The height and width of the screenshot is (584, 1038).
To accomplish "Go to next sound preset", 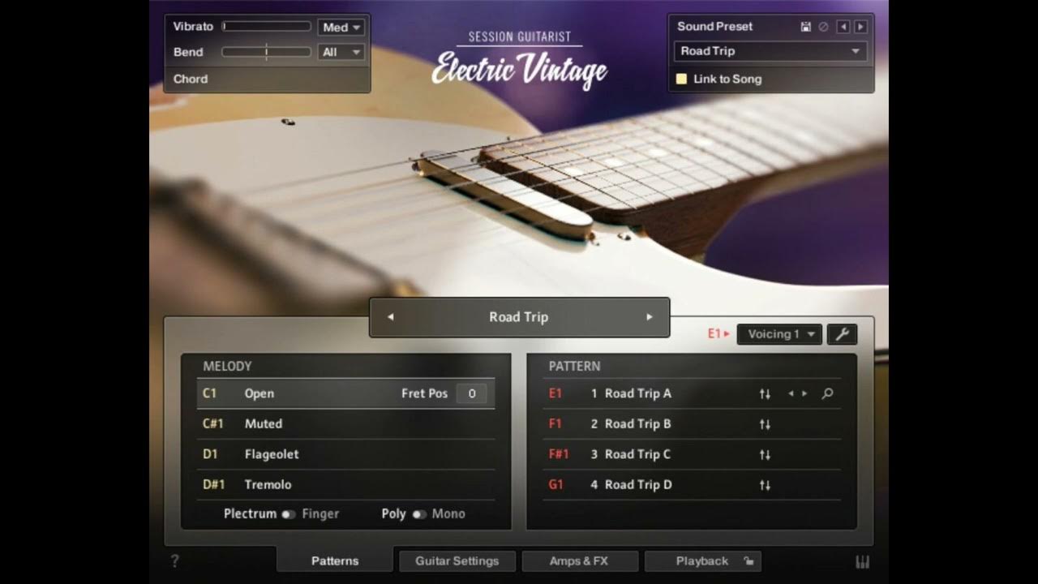I will tap(860, 27).
